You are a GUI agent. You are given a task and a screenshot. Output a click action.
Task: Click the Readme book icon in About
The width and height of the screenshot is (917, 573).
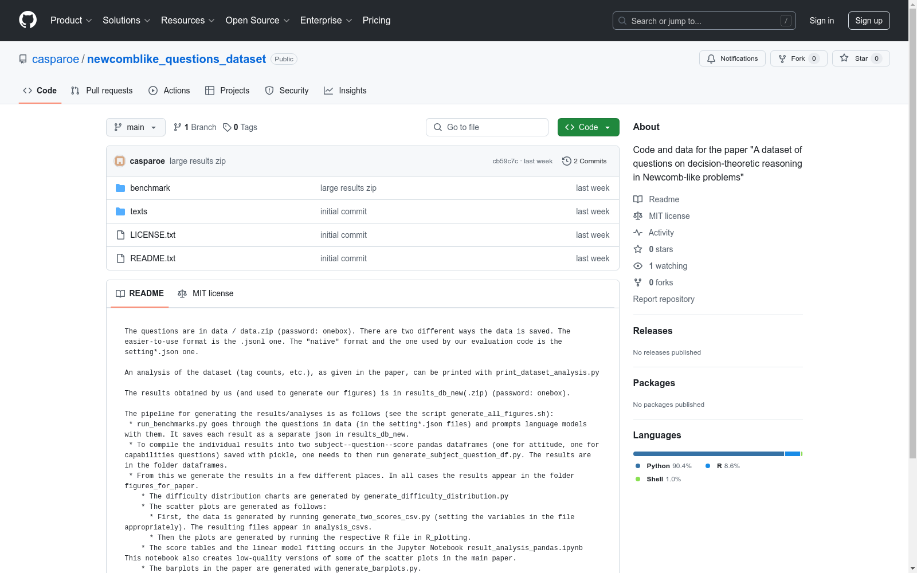point(638,199)
